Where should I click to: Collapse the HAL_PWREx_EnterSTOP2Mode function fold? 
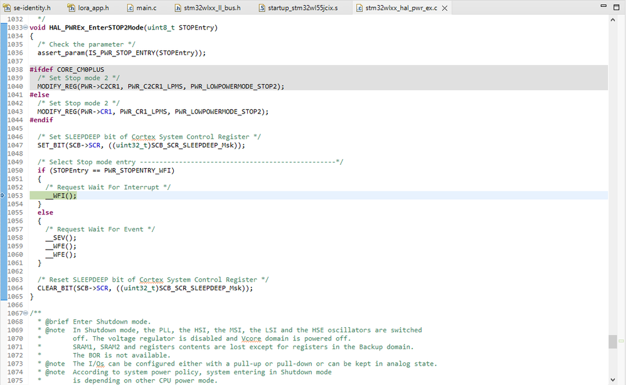[x=26, y=28]
